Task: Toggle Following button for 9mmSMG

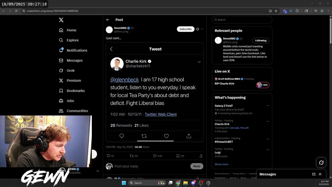Action: [261, 41]
